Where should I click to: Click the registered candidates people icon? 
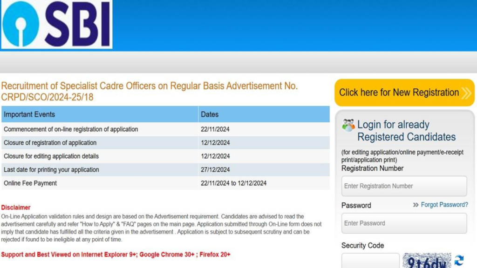pos(348,125)
